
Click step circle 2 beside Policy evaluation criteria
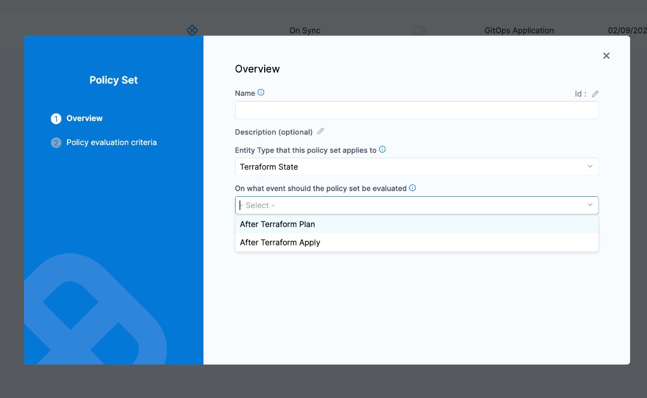[x=56, y=142]
